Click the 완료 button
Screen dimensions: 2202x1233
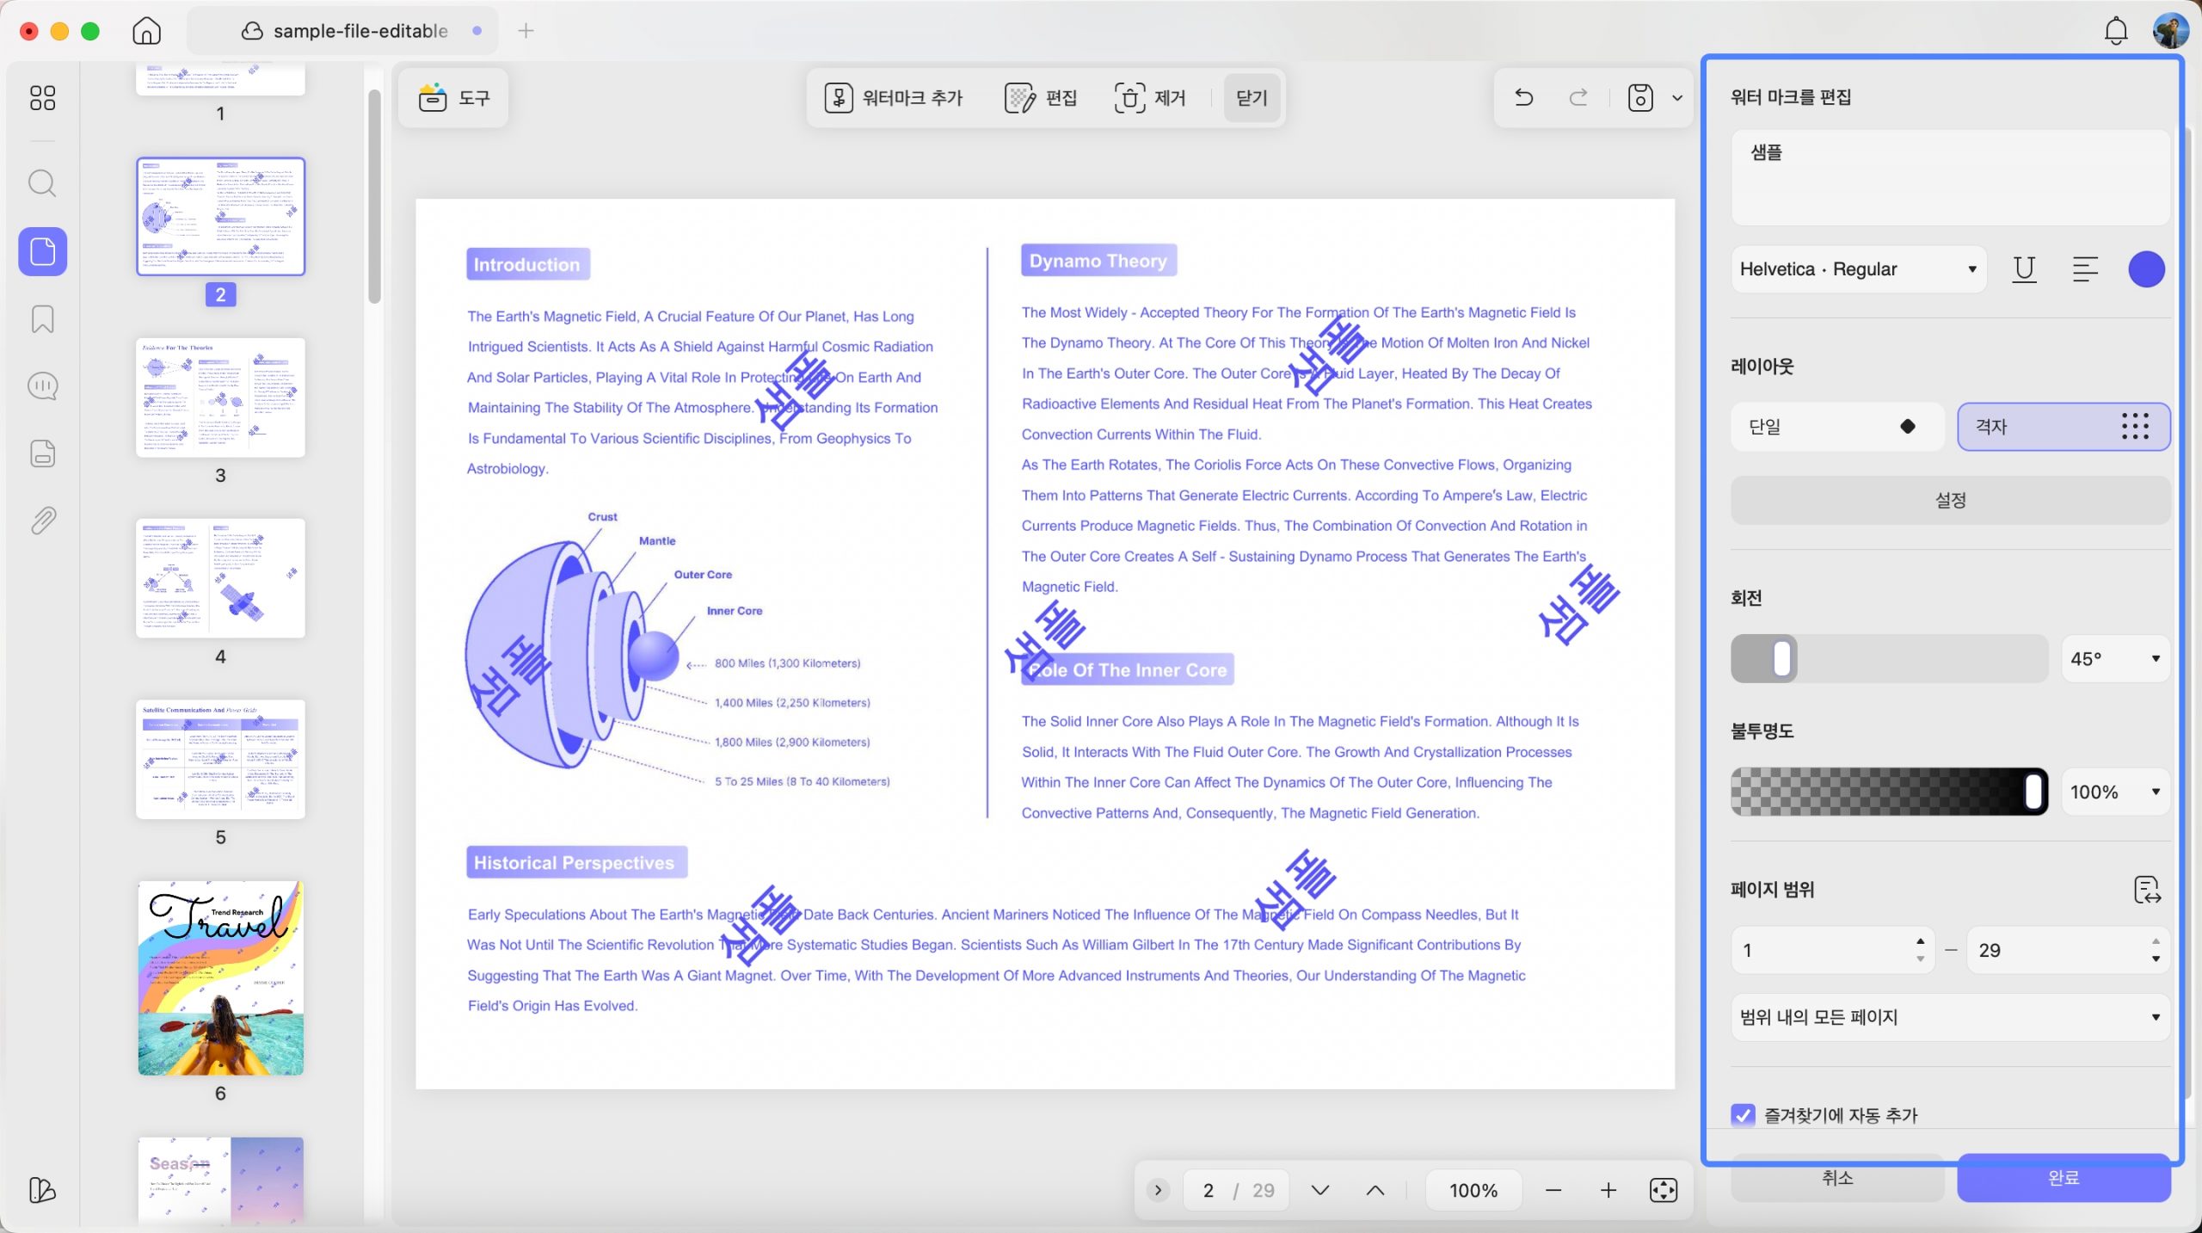tap(2064, 1178)
